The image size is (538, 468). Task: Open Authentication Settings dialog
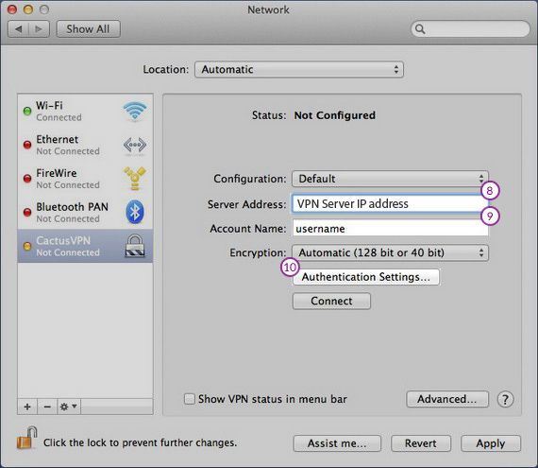pos(366,277)
